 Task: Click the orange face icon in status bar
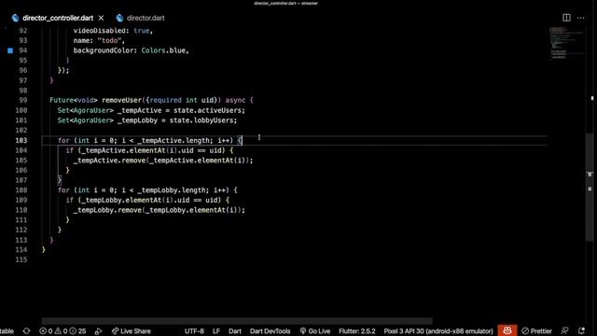[x=507, y=330]
